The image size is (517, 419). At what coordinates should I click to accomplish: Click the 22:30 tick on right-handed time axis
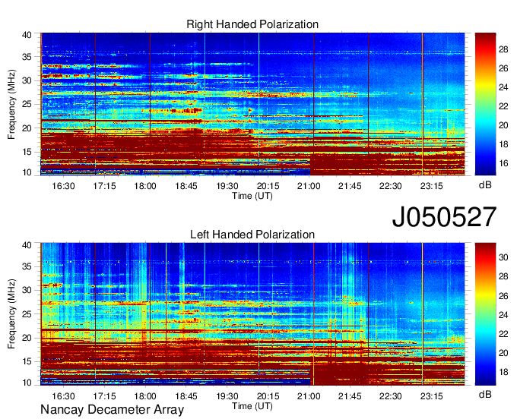[391, 186]
